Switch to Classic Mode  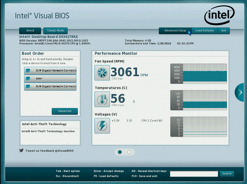56,31
